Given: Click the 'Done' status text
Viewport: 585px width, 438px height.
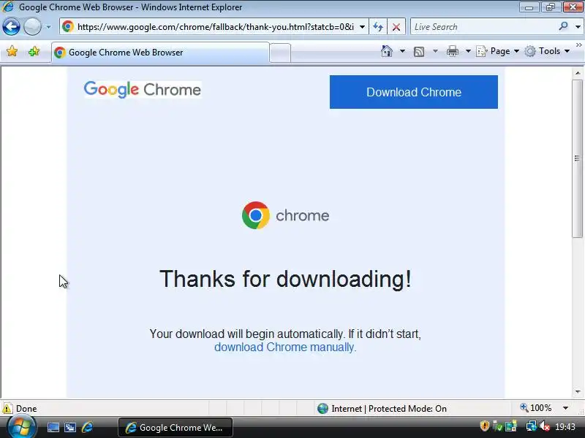Looking at the screenshot, I should click(x=26, y=409).
